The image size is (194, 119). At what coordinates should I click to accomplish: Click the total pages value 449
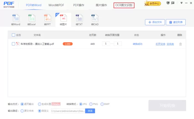click(93, 44)
